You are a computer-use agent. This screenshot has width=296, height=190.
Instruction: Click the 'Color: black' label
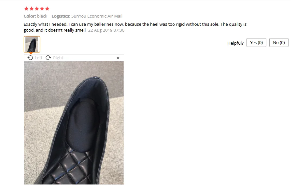[x=35, y=16]
